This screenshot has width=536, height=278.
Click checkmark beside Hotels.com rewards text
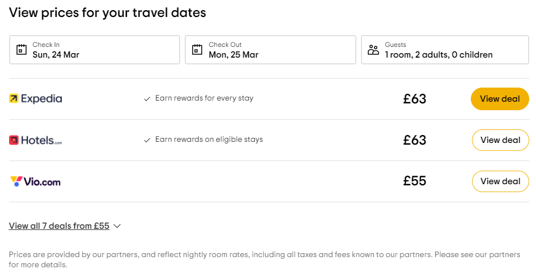click(147, 140)
